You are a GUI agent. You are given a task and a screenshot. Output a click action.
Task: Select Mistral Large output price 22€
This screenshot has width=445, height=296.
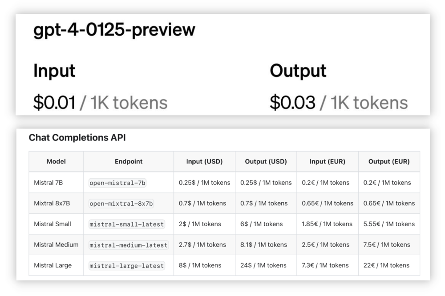pos(387,265)
